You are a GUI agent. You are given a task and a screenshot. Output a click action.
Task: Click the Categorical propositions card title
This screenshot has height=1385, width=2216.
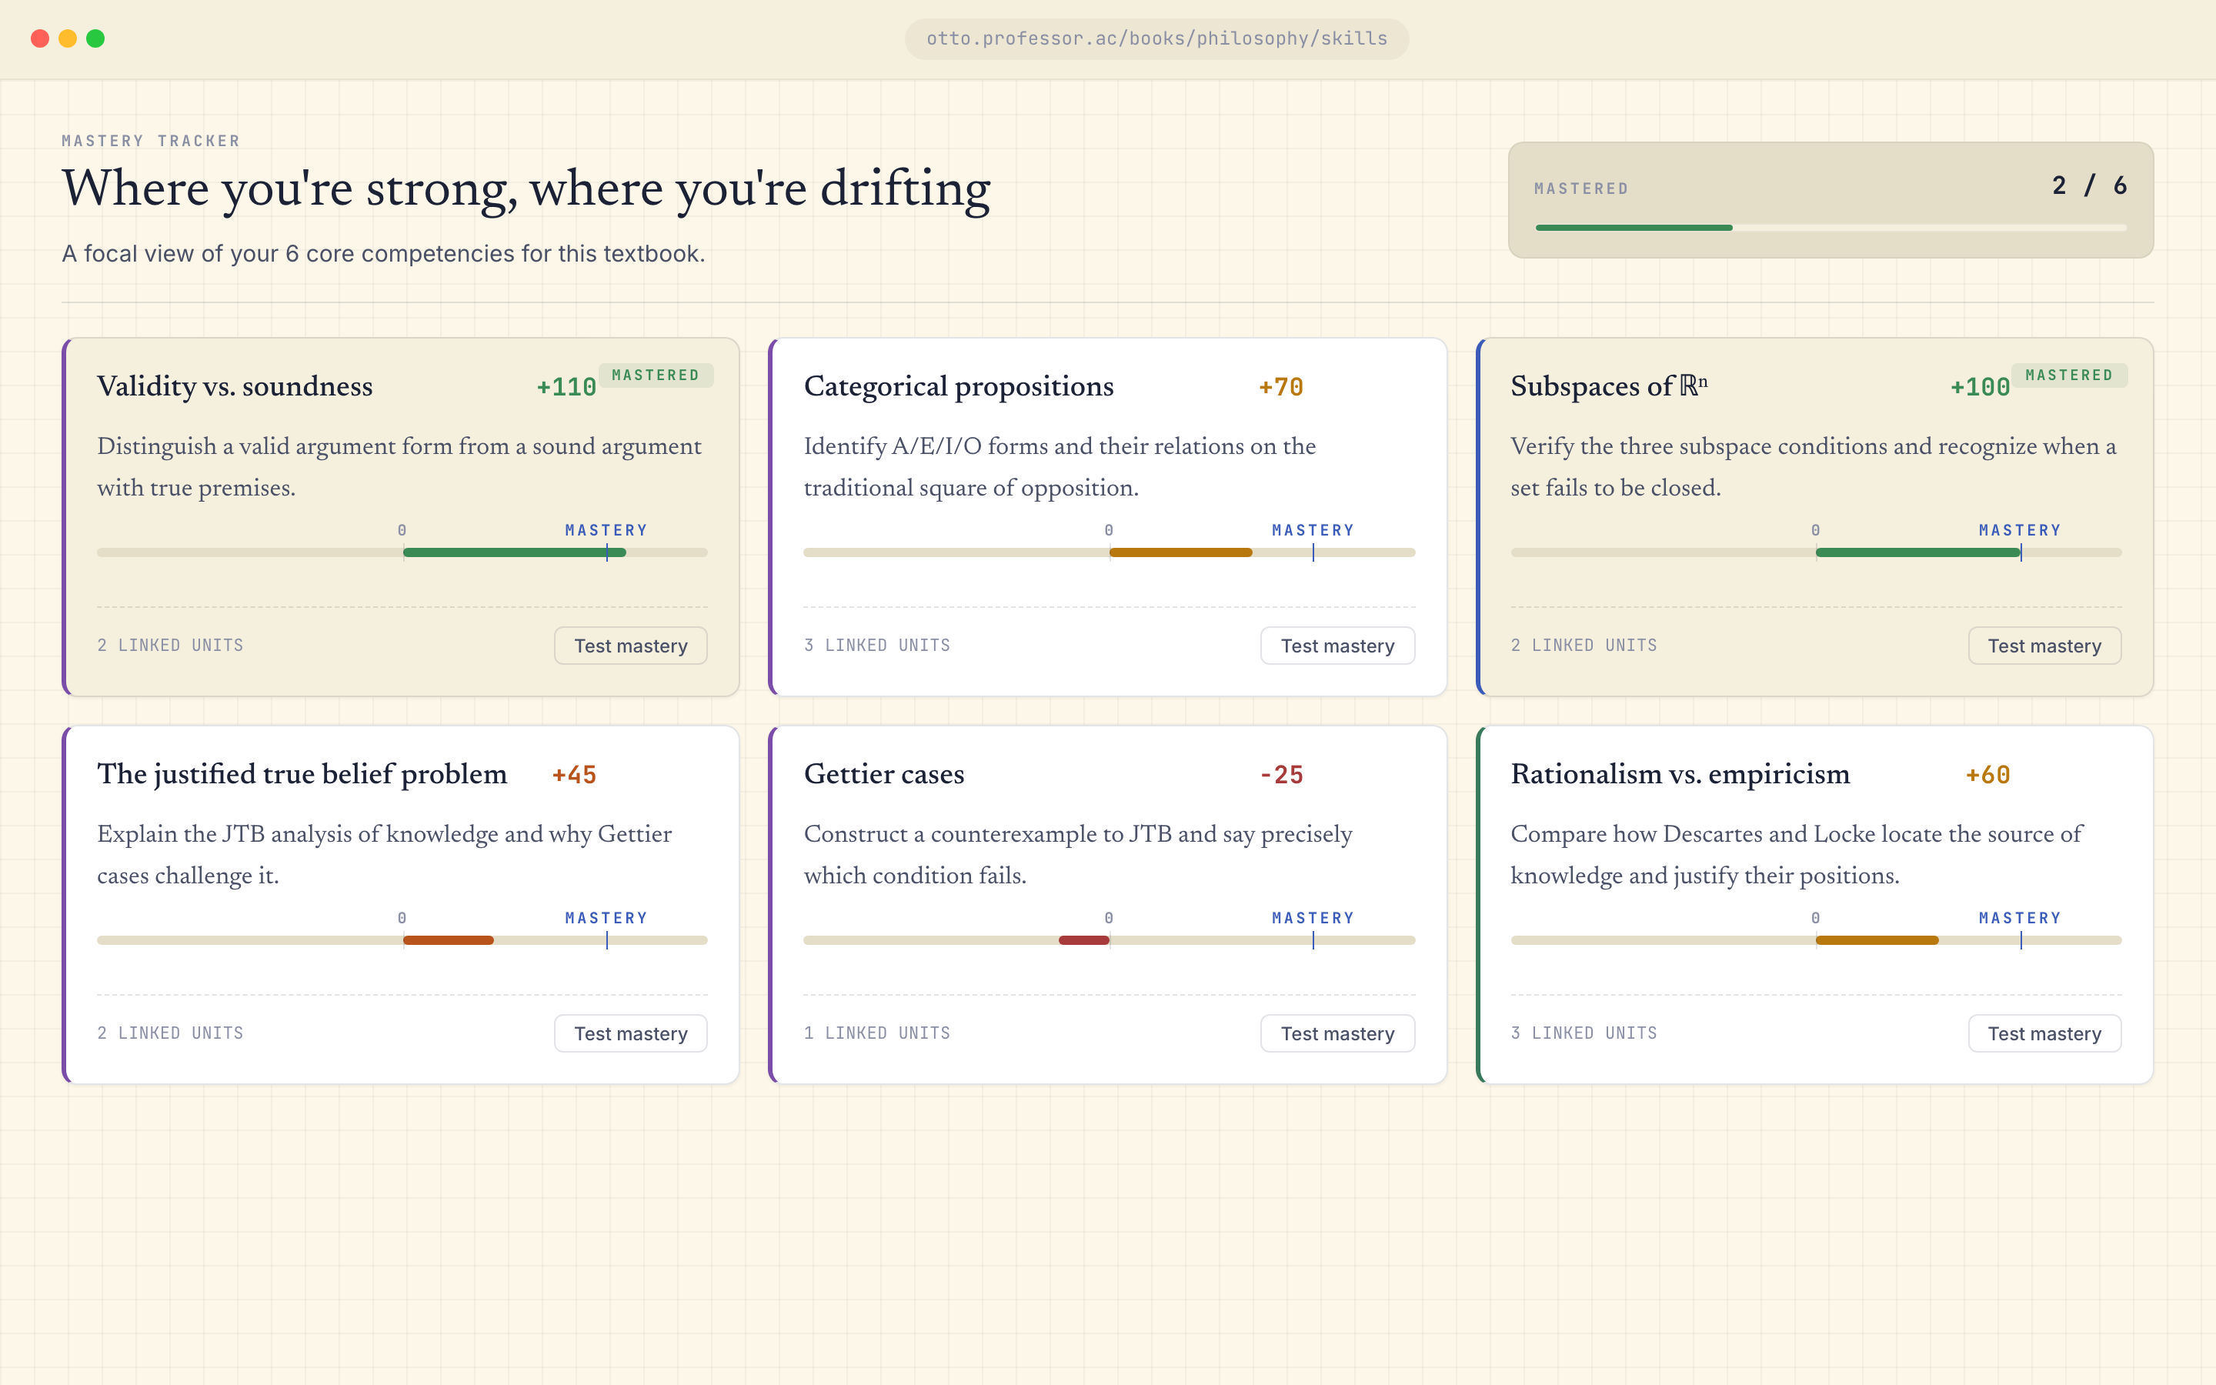(959, 386)
